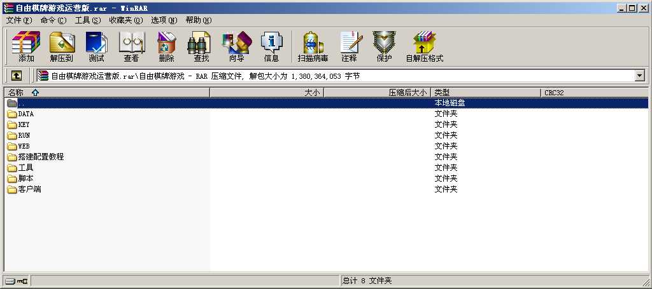Launch the 向导 (Wizard) tool
Image resolution: width=652 pixels, height=289 pixels.
click(x=237, y=46)
